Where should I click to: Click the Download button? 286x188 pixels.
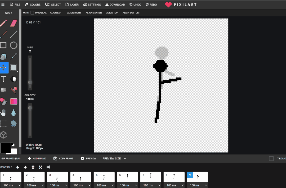point(115,4)
